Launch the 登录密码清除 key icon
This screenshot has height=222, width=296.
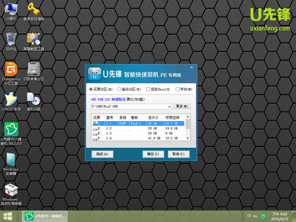point(34,10)
